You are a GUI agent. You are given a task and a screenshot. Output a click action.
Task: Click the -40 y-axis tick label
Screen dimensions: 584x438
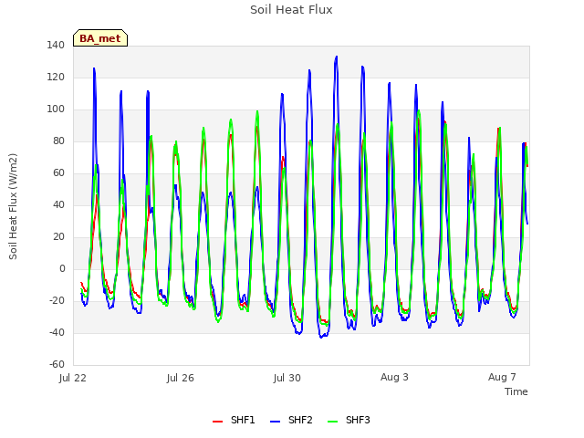pyautogui.click(x=57, y=333)
